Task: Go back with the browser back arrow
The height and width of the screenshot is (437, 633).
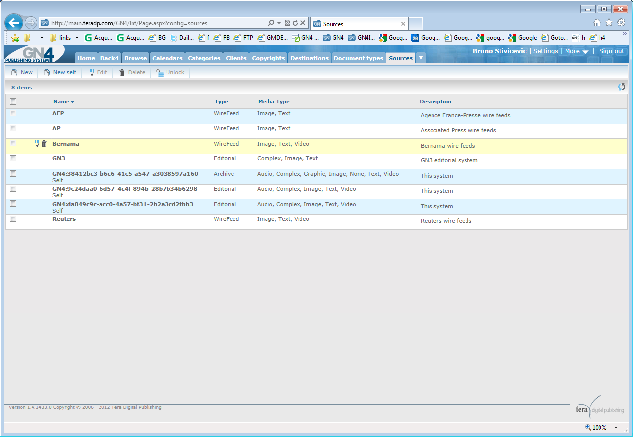Action: pyautogui.click(x=14, y=23)
